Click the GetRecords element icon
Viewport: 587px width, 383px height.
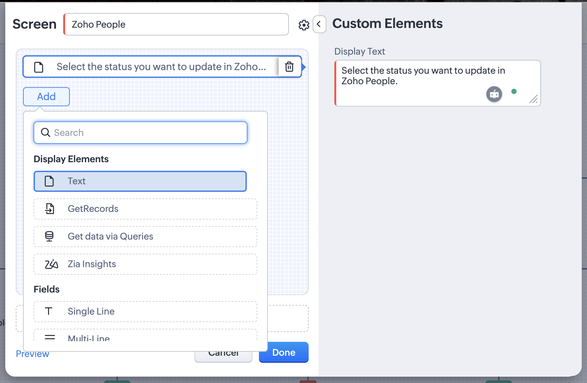(x=50, y=209)
